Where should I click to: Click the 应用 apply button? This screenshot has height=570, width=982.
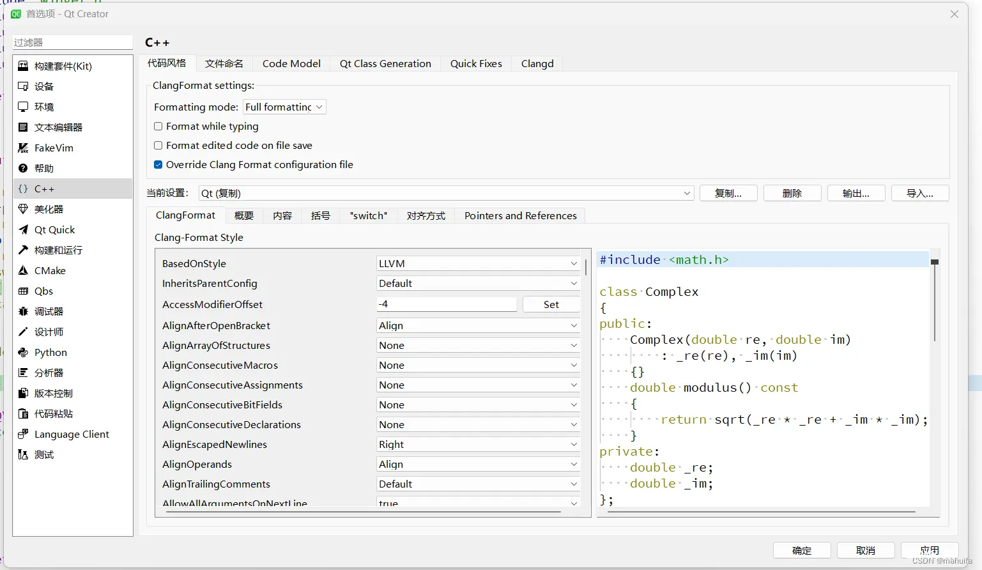click(930, 550)
